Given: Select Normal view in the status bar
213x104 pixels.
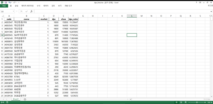Looking at the screenshot, I should click(x=177, y=102).
